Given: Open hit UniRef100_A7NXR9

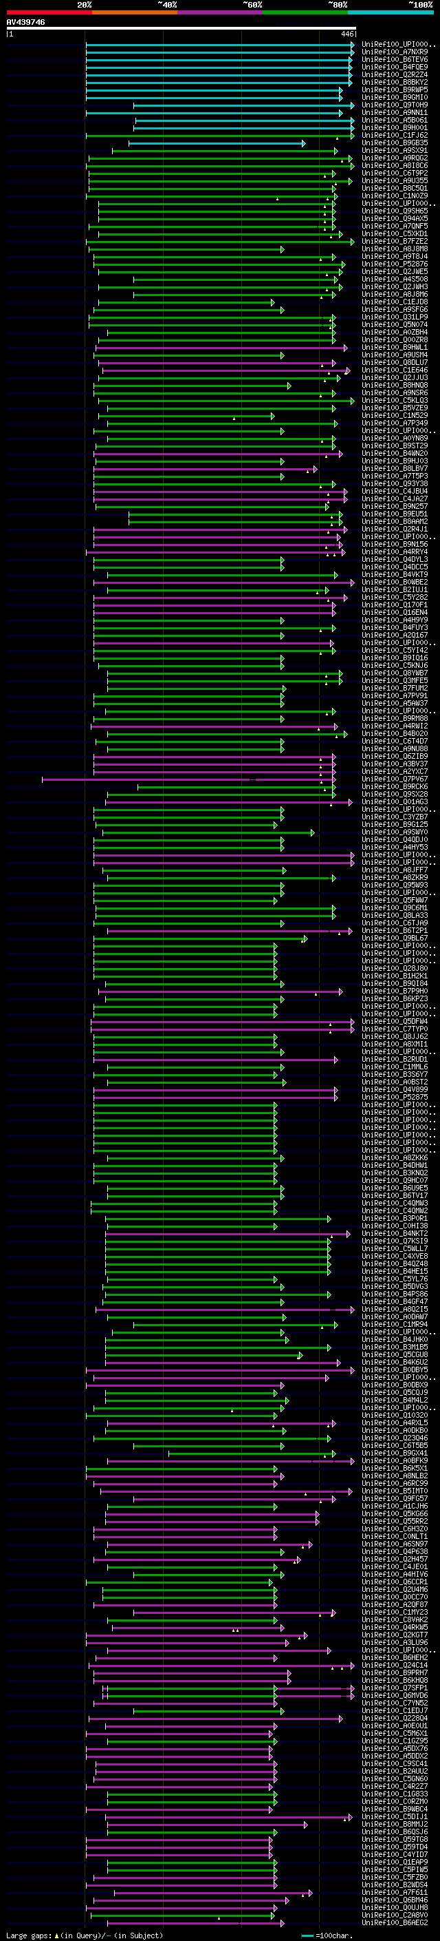Looking at the screenshot, I should [395, 52].
